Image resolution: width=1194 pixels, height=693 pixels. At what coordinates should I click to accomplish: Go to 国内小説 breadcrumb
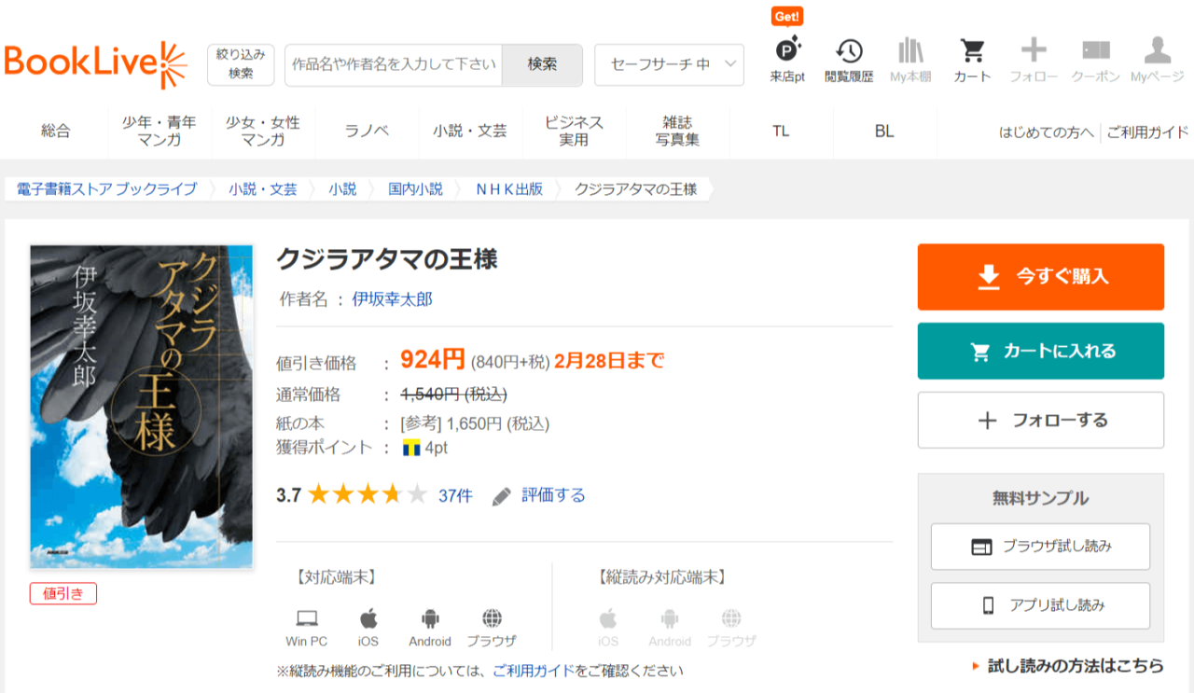(x=416, y=189)
